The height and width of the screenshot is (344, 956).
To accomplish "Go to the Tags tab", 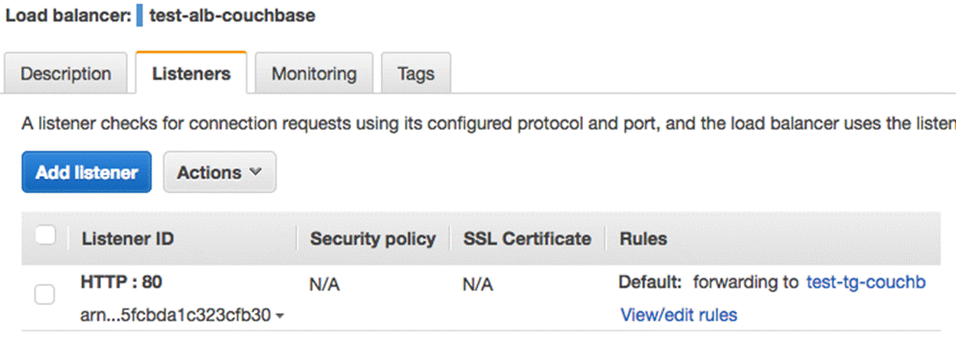I will click(x=416, y=74).
